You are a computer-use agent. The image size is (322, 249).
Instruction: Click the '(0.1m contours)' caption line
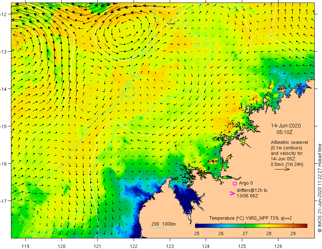click(287, 148)
